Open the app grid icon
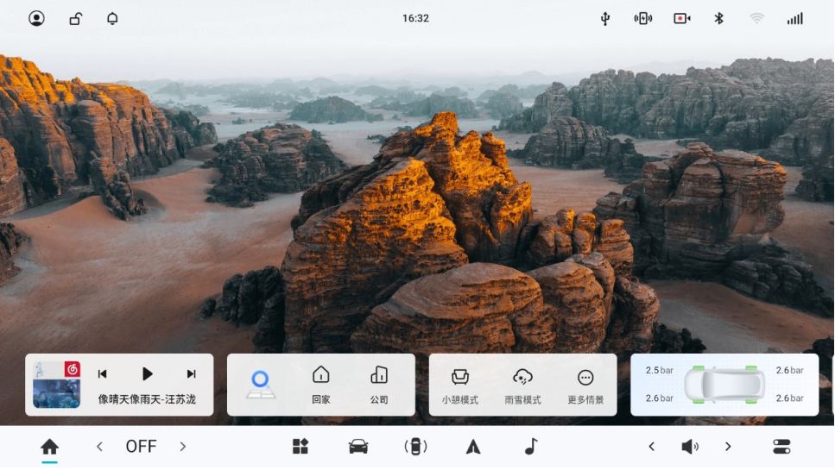This screenshot has width=835, height=470. click(300, 446)
